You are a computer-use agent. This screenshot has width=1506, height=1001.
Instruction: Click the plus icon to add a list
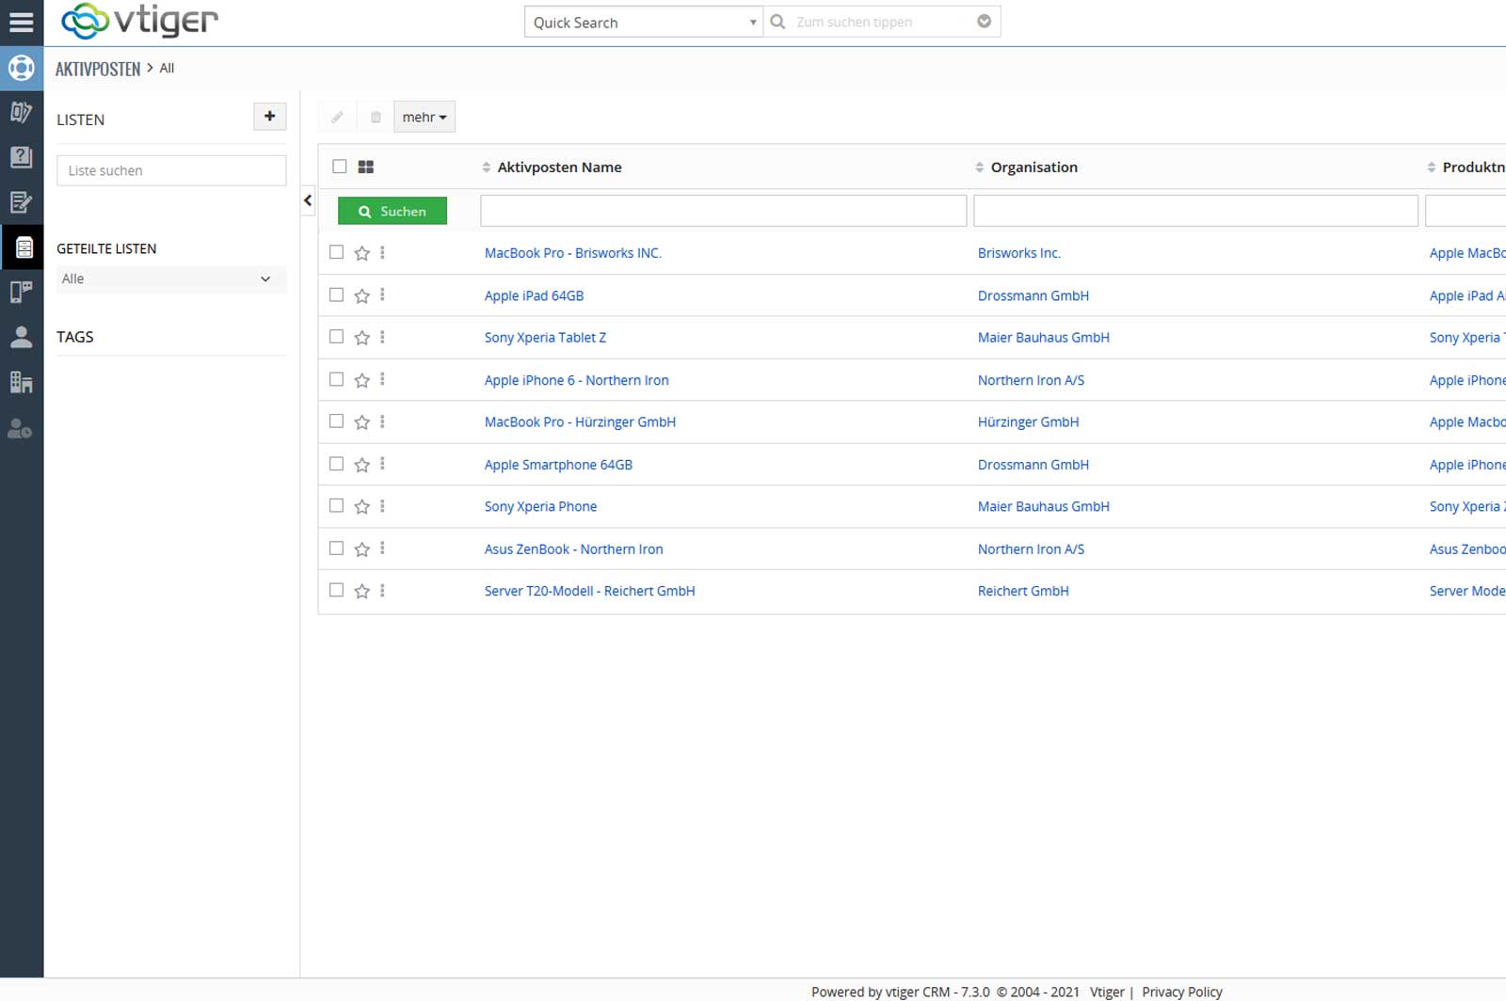click(x=269, y=117)
